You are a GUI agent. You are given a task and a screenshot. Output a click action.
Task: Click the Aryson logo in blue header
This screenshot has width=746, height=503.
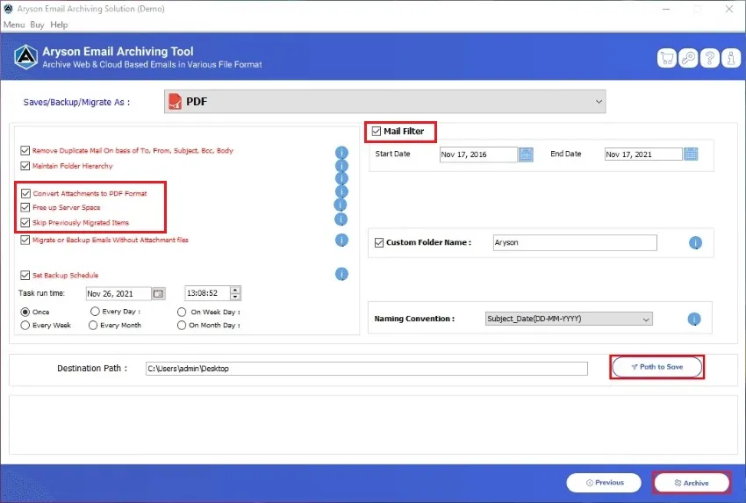tap(25, 57)
